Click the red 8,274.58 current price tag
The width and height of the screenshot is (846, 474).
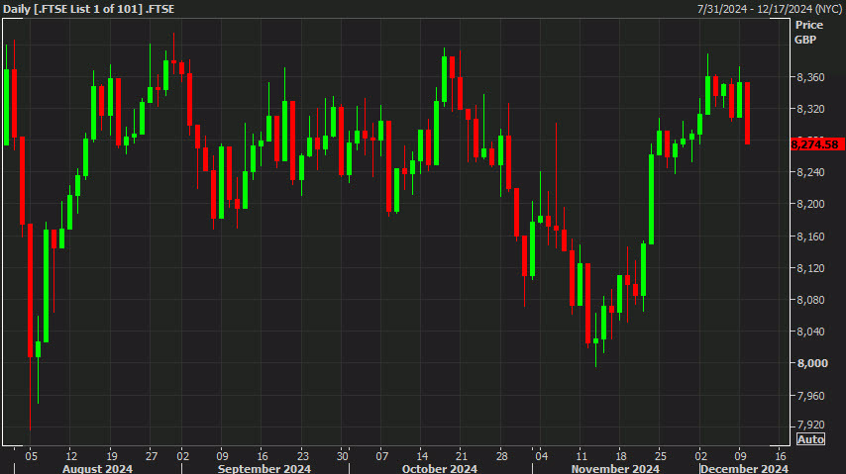[815, 144]
